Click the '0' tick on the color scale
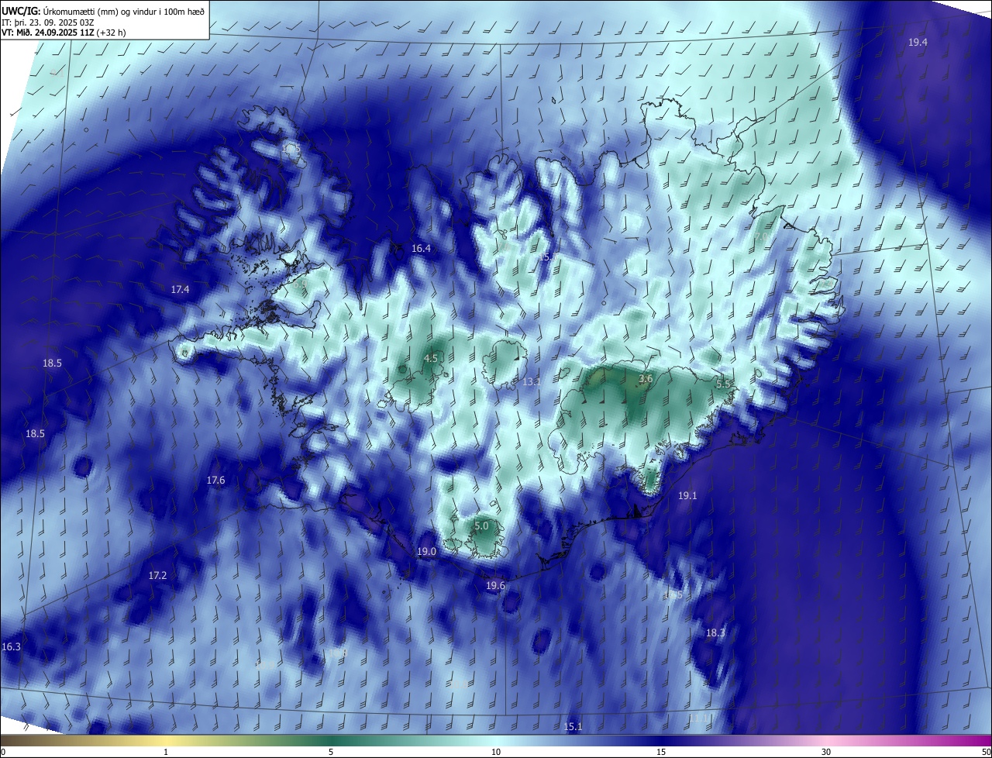Screen dimensions: 992x758 [x=3, y=752]
